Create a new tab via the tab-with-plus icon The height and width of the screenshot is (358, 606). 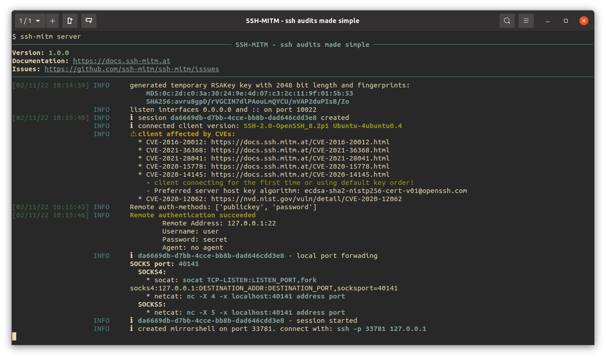coord(70,20)
